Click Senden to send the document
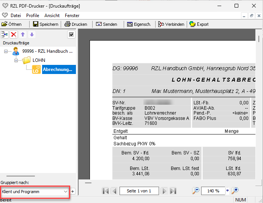Viewport: 263px width, 203px height. click(x=106, y=24)
